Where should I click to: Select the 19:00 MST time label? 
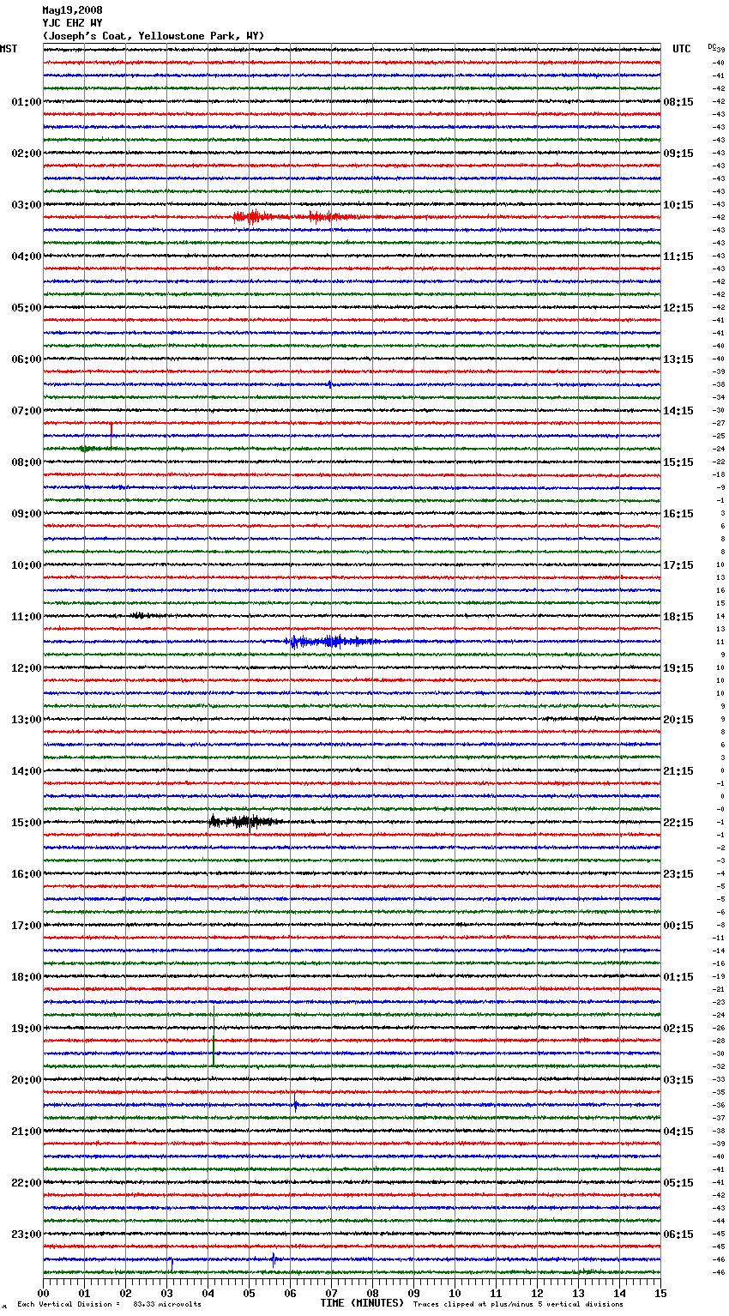coord(26,1029)
